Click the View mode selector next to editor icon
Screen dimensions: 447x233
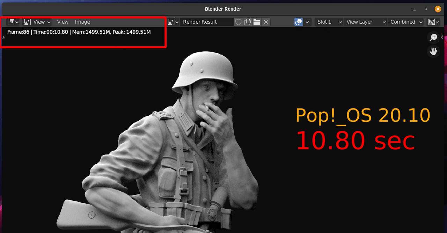pyautogui.click(x=37, y=22)
